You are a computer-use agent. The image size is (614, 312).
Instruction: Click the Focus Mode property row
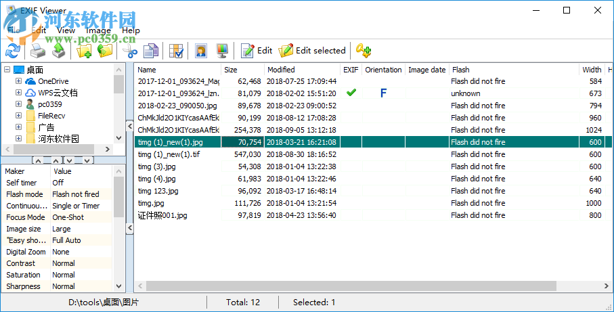click(57, 217)
